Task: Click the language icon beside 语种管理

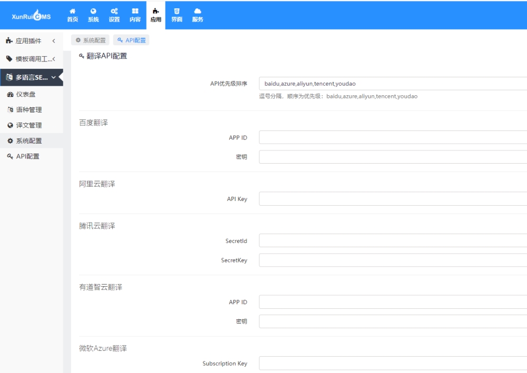Action: 10,109
